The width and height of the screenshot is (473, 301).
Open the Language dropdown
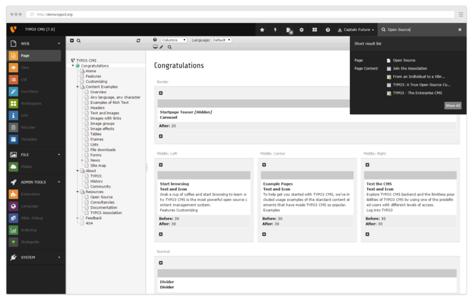click(221, 40)
